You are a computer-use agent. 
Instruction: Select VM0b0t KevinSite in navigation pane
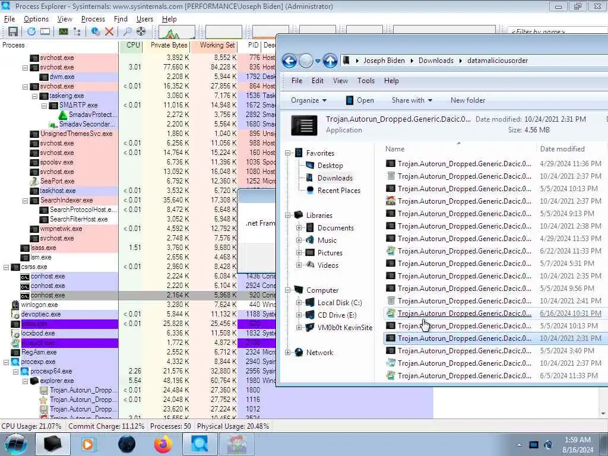pyautogui.click(x=344, y=328)
